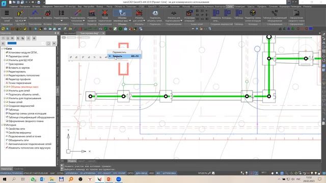Click Трассировка in navigator tree

click(16, 64)
